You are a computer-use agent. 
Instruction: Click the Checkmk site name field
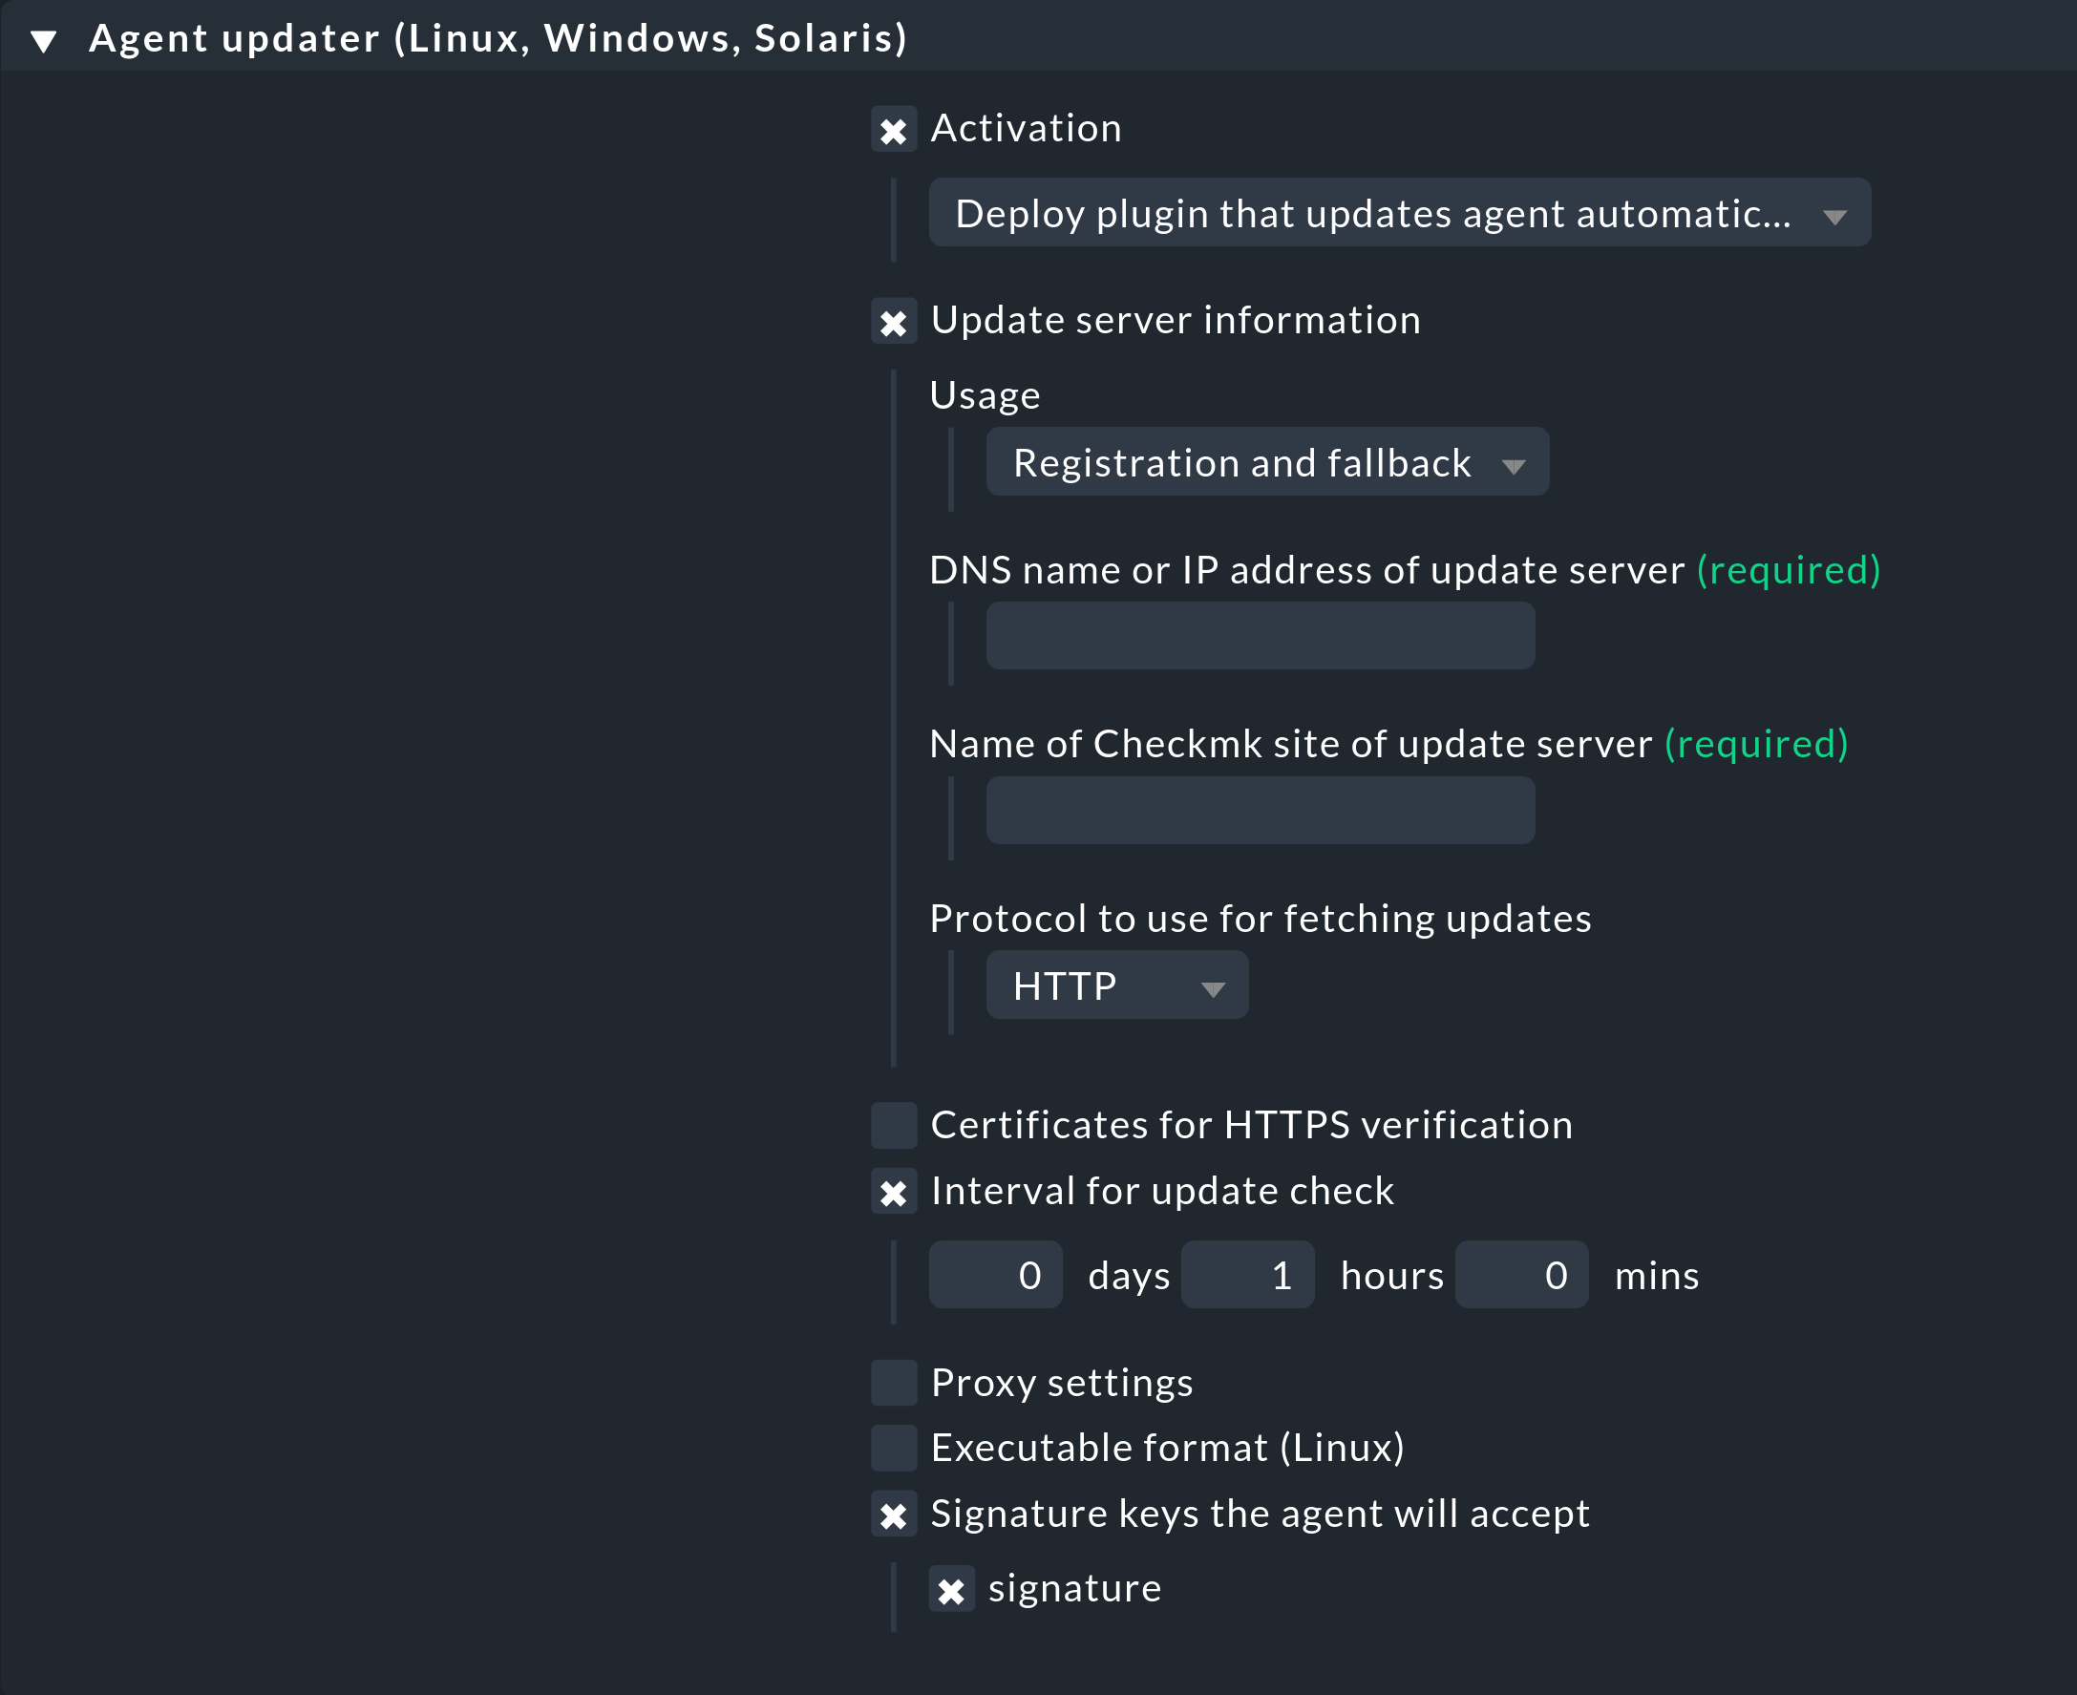pos(1260,811)
